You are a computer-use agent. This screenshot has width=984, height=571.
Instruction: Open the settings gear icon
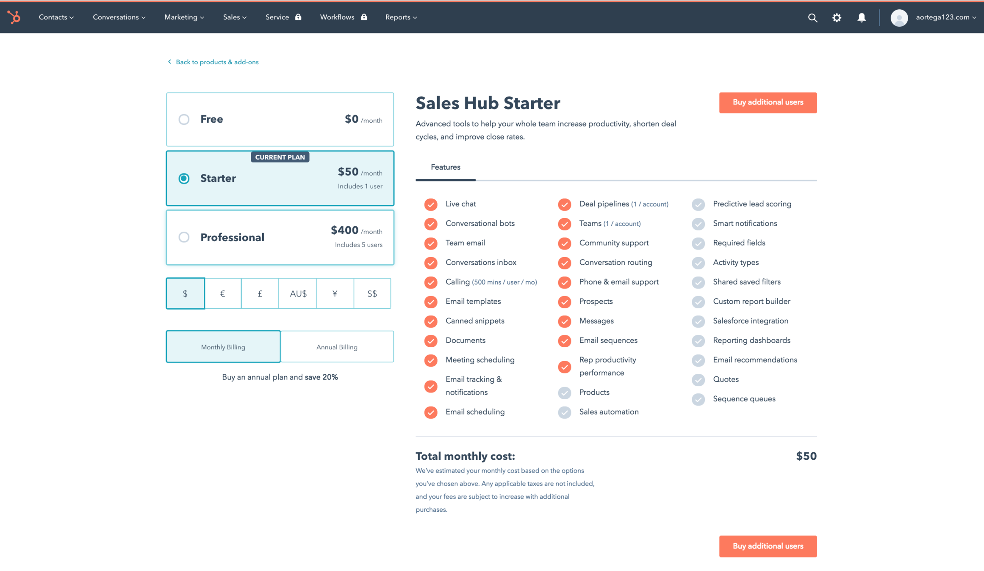837,18
